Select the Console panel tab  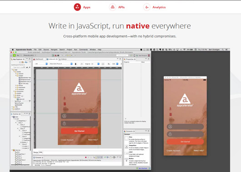(38, 157)
